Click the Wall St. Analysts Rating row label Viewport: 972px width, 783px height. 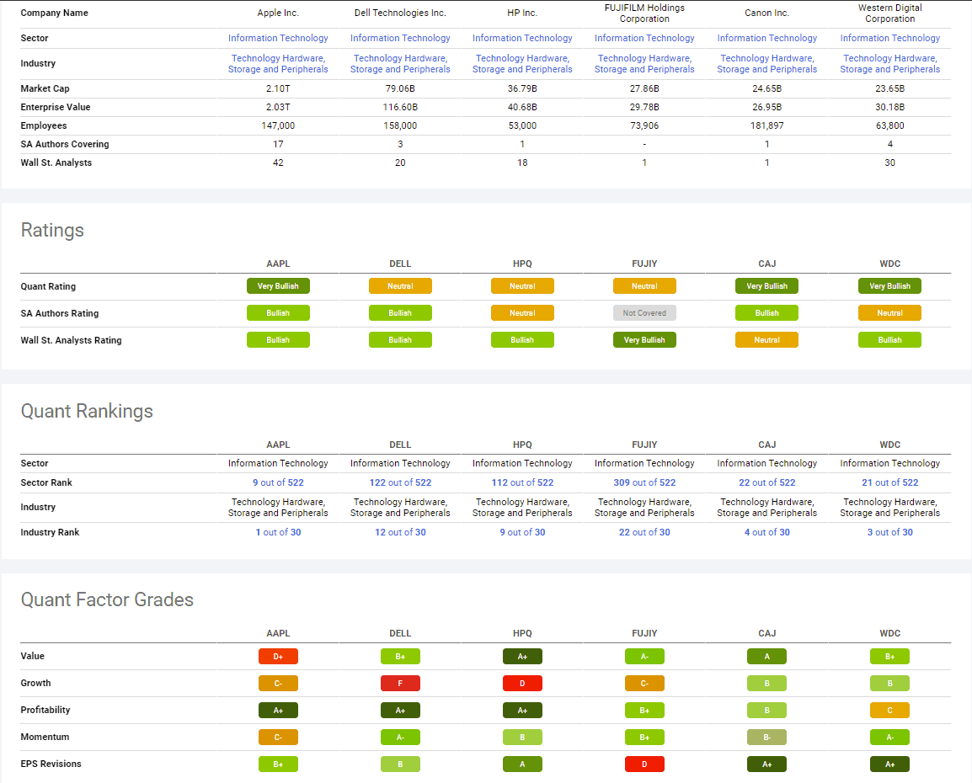pos(71,340)
